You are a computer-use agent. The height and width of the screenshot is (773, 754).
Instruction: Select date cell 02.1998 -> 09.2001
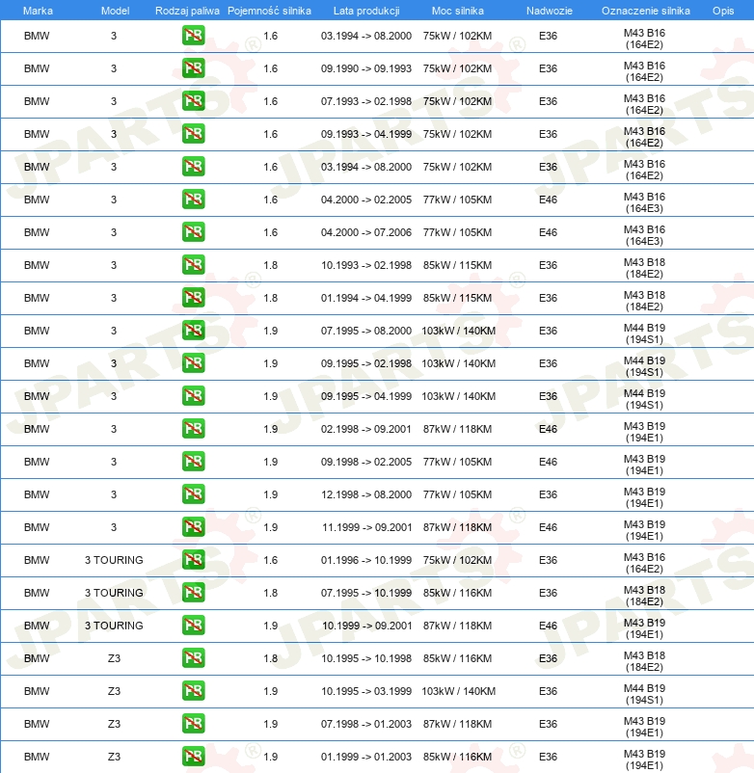pos(365,429)
